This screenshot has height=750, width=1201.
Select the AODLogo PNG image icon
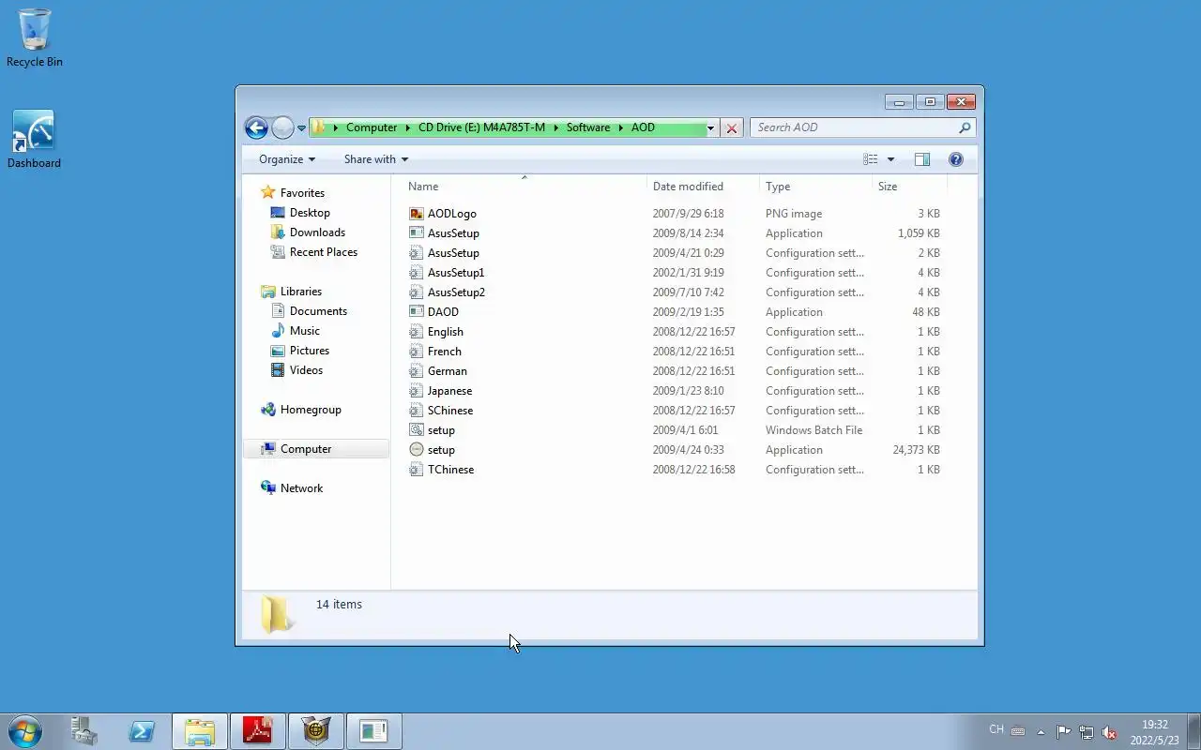(x=417, y=214)
